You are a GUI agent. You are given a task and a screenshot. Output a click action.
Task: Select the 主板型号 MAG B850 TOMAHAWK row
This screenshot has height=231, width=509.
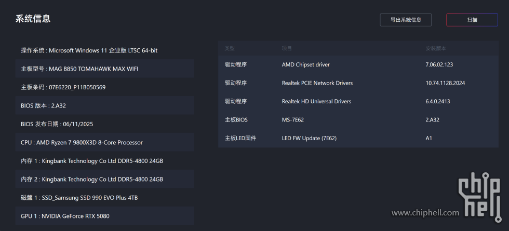(x=104, y=69)
